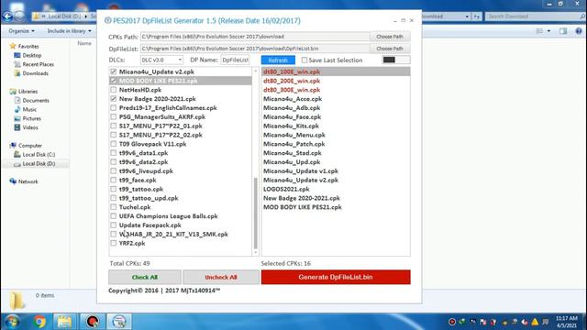Image resolution: width=587 pixels, height=330 pixels.
Task: Click Check All button
Action: 145,277
